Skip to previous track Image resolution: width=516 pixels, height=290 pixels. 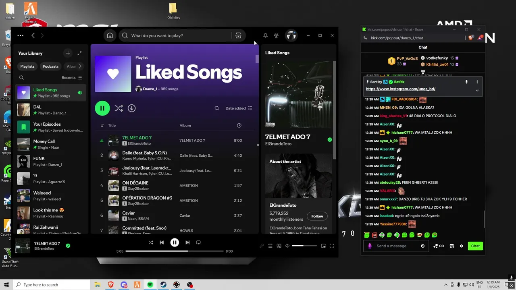coord(162,242)
